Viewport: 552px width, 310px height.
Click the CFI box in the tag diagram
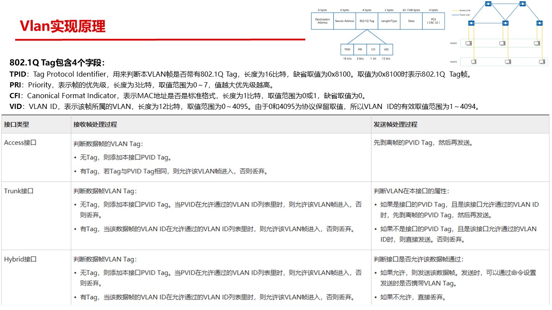point(373,50)
